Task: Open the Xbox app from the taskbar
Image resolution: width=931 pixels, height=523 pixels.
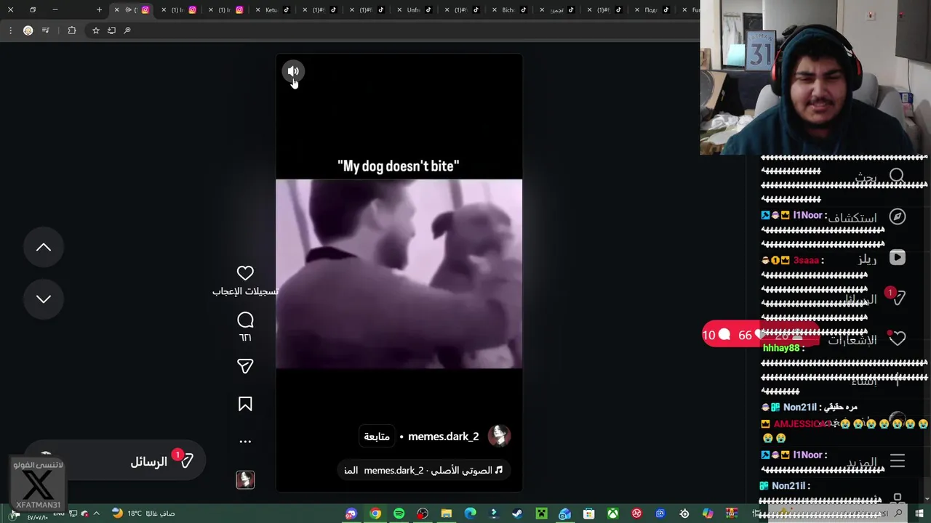Action: coord(613,514)
